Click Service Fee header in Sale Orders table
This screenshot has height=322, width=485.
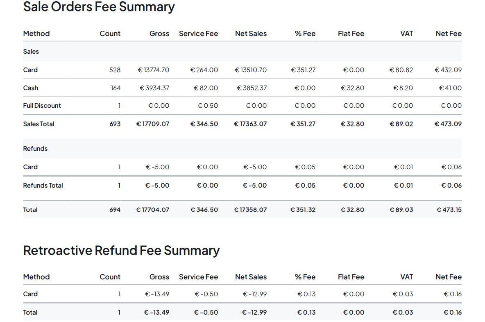tap(198, 34)
